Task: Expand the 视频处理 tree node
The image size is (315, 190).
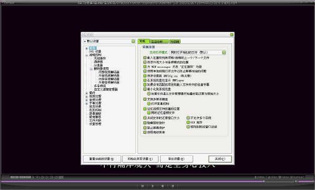Action: [87, 97]
